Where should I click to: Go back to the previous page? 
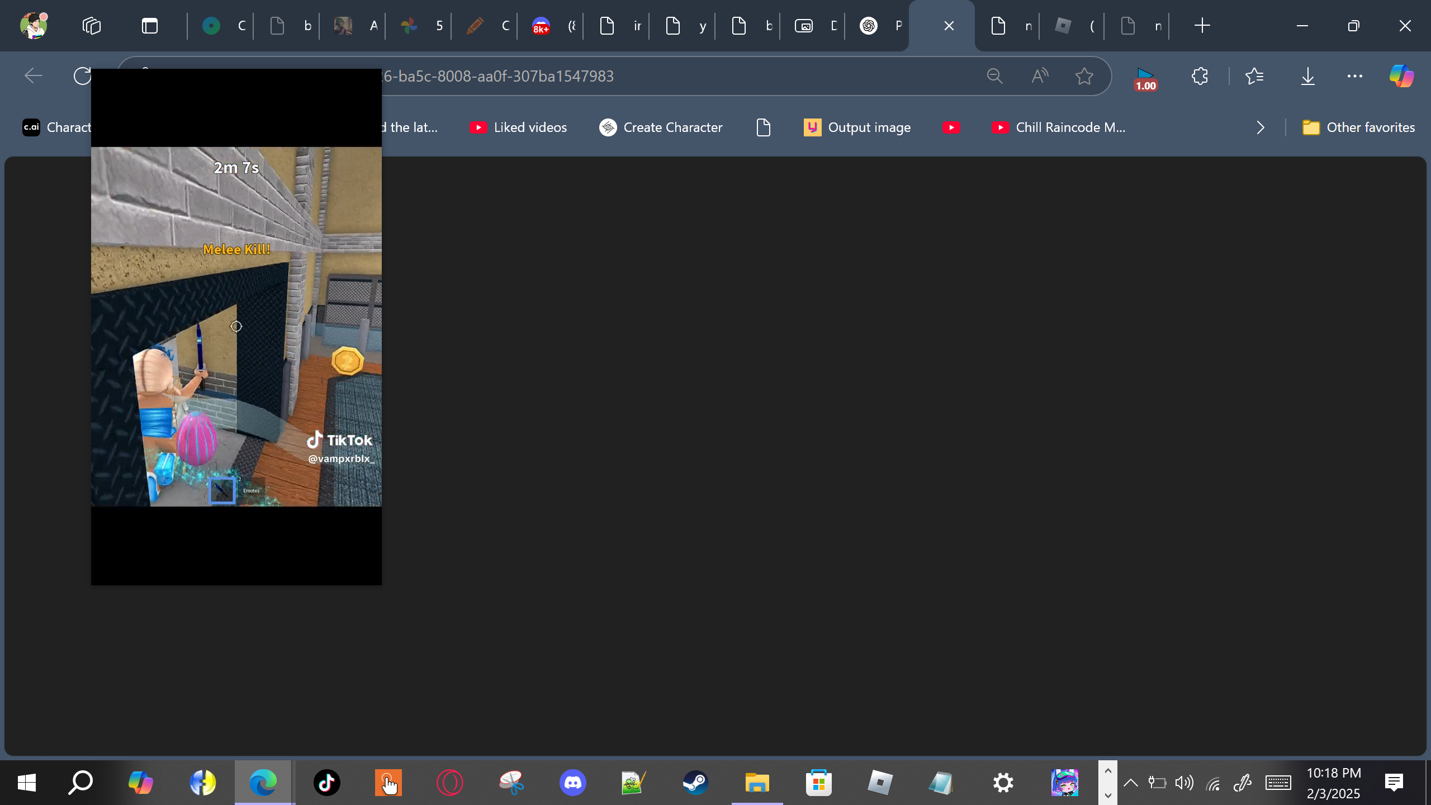(34, 76)
